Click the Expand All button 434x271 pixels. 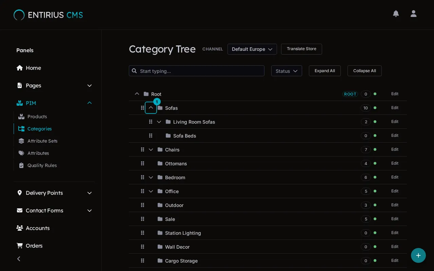coord(325,71)
